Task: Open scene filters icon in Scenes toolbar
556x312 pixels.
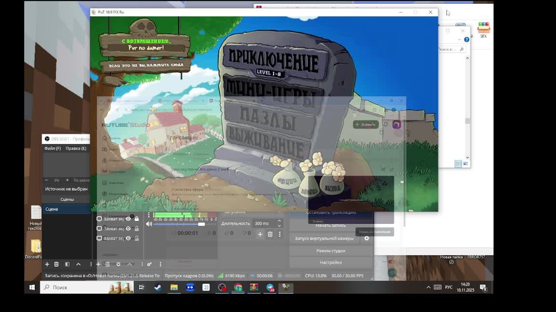Action: (67, 264)
